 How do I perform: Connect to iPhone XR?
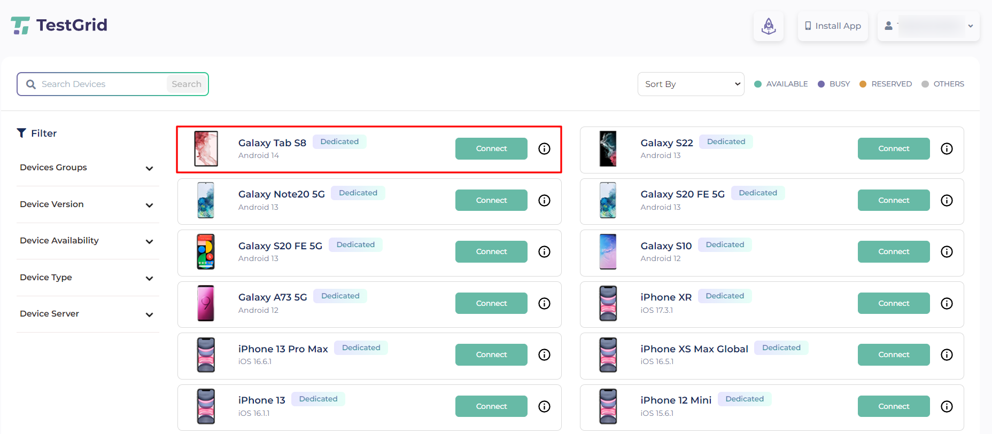(894, 303)
